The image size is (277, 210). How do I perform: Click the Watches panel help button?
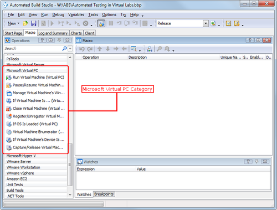(x=248, y=162)
